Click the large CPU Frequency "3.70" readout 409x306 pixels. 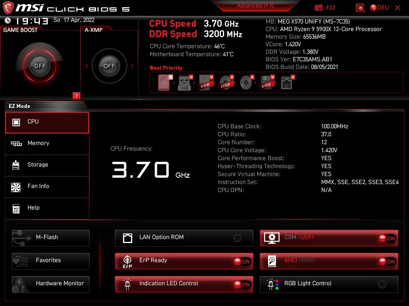tap(141, 170)
